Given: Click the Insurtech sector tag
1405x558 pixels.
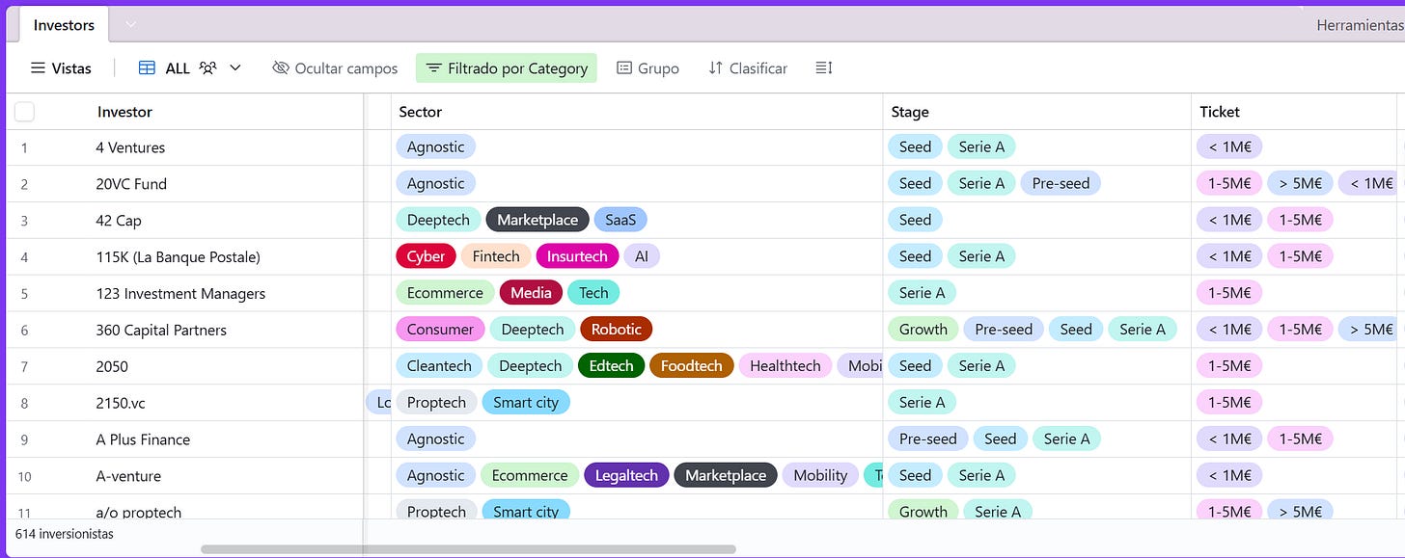Looking at the screenshot, I should tap(577, 256).
